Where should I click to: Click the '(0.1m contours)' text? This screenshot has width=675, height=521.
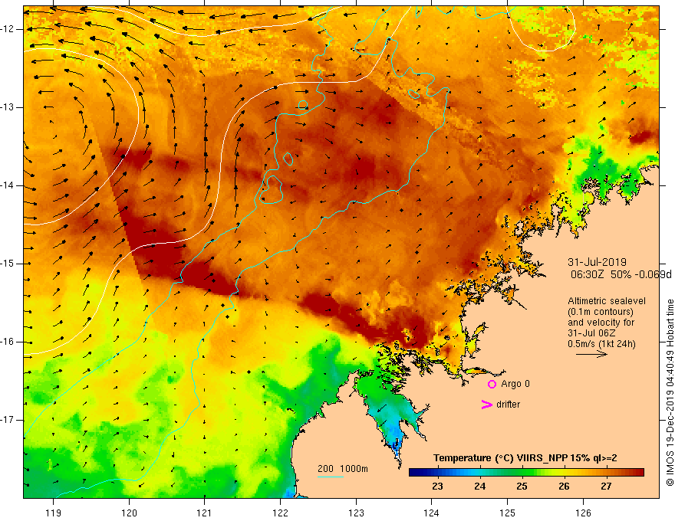pos(601,312)
